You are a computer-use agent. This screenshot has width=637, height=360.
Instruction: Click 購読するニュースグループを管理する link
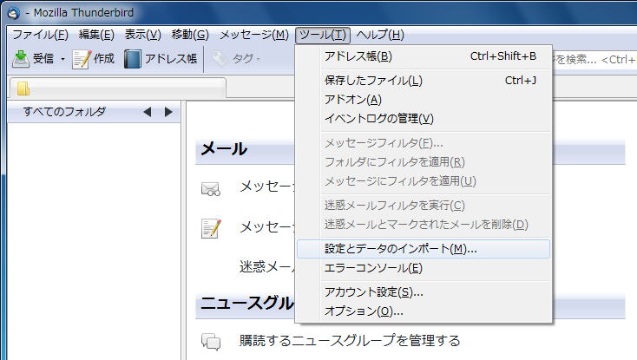point(350,341)
